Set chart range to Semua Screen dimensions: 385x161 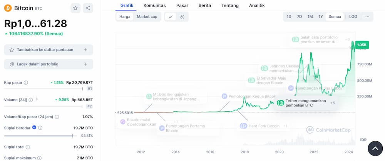(335, 17)
